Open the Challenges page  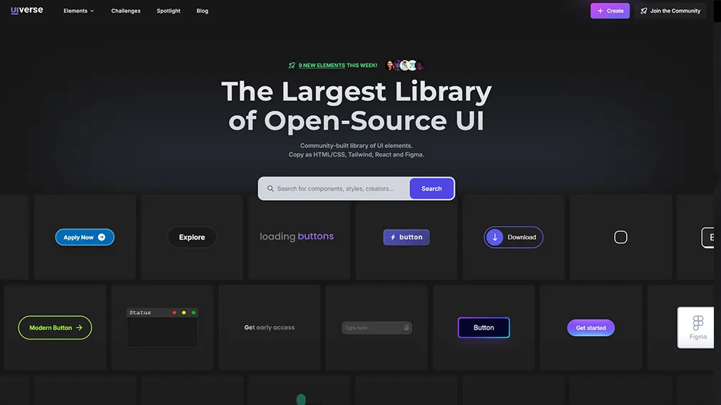[x=126, y=11]
